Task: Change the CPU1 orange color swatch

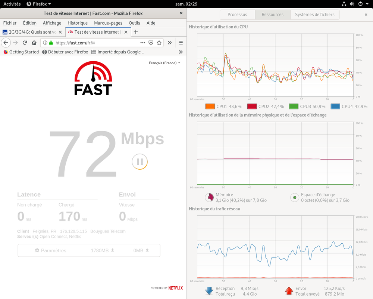Action: 210,107
